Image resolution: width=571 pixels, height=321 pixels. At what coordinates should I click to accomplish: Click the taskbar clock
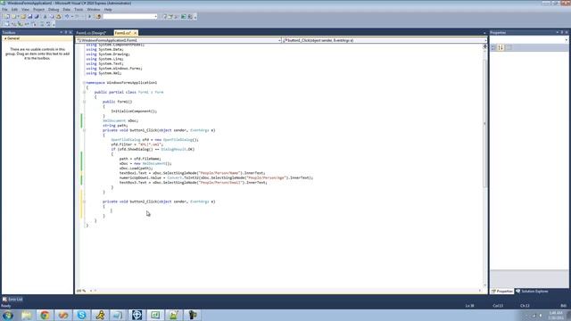pyautogui.click(x=556, y=315)
